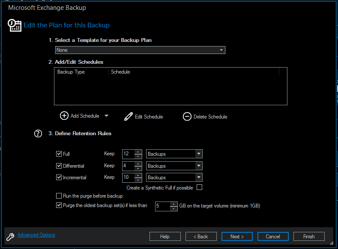Open the retention rules help question icon
This screenshot has height=249, width=338.
point(38,133)
